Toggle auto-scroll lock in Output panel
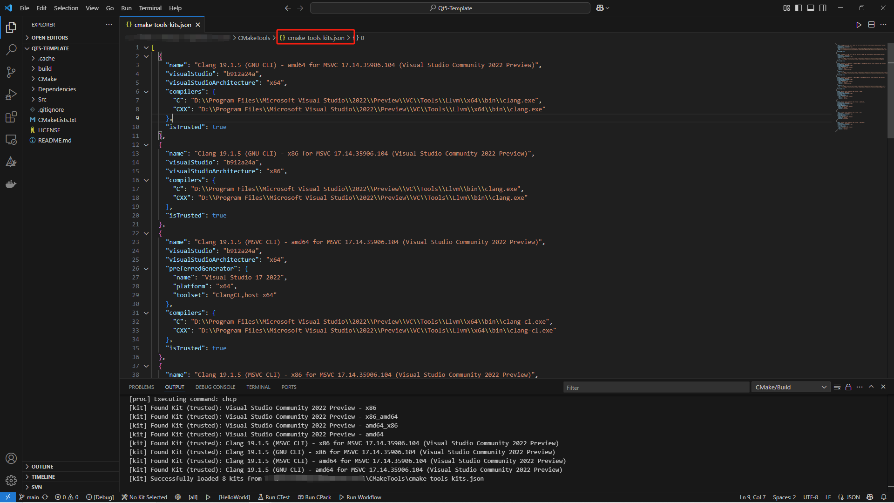The width and height of the screenshot is (894, 503). click(848, 387)
